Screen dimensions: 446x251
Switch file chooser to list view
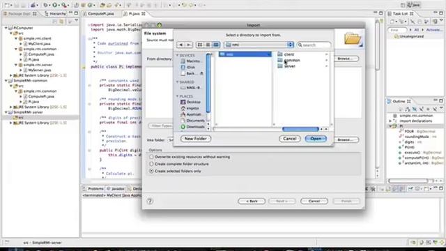point(208,45)
